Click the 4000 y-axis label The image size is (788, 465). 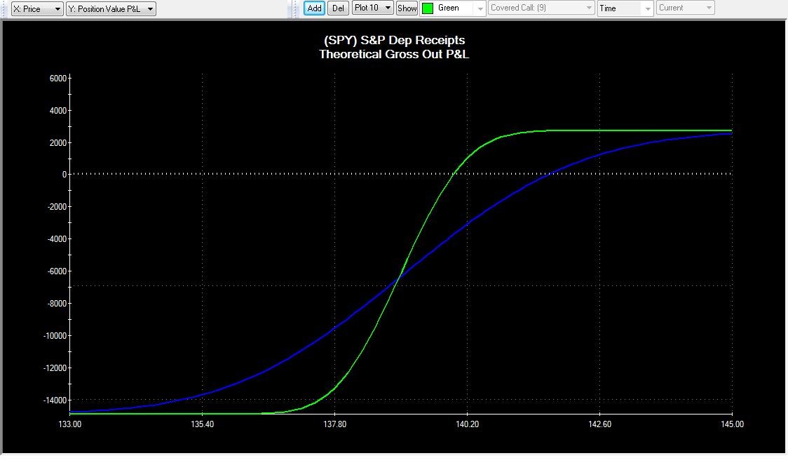57,111
